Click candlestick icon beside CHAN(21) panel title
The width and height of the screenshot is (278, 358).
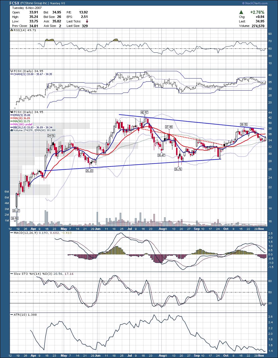click(x=12, y=71)
